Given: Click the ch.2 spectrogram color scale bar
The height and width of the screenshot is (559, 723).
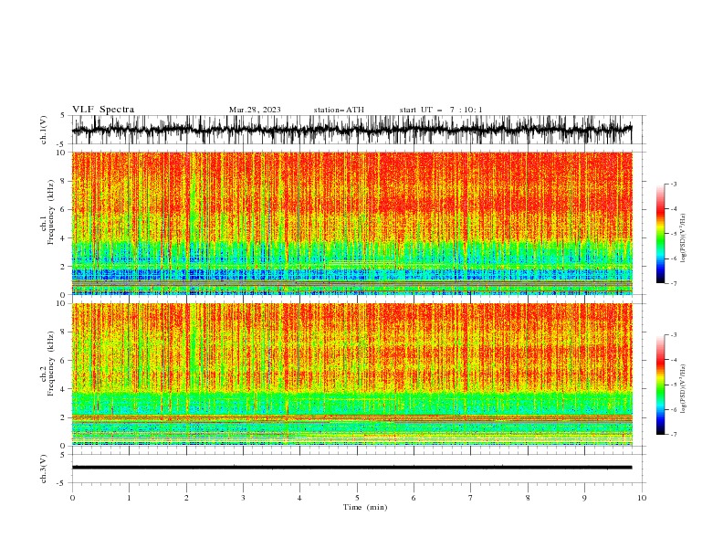Looking at the screenshot, I should coord(660,385).
